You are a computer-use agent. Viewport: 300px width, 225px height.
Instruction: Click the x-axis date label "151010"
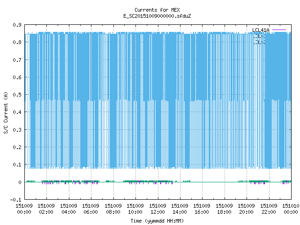(291, 206)
